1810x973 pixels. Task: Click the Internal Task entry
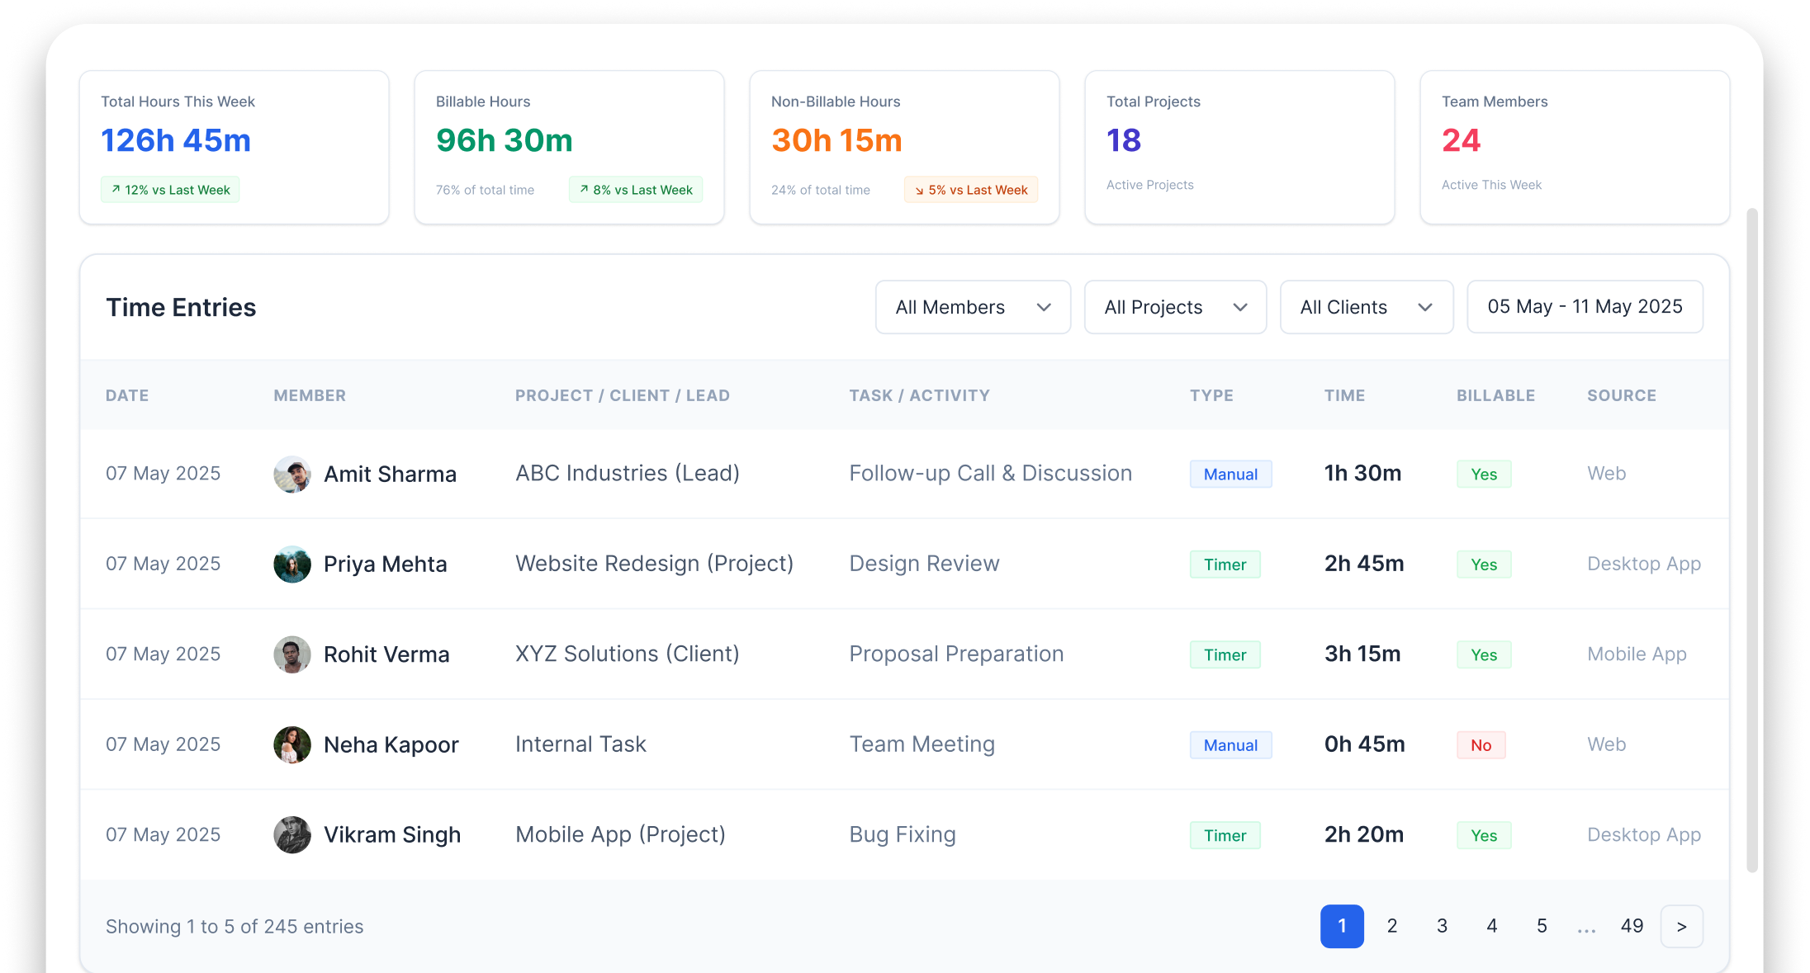(580, 744)
